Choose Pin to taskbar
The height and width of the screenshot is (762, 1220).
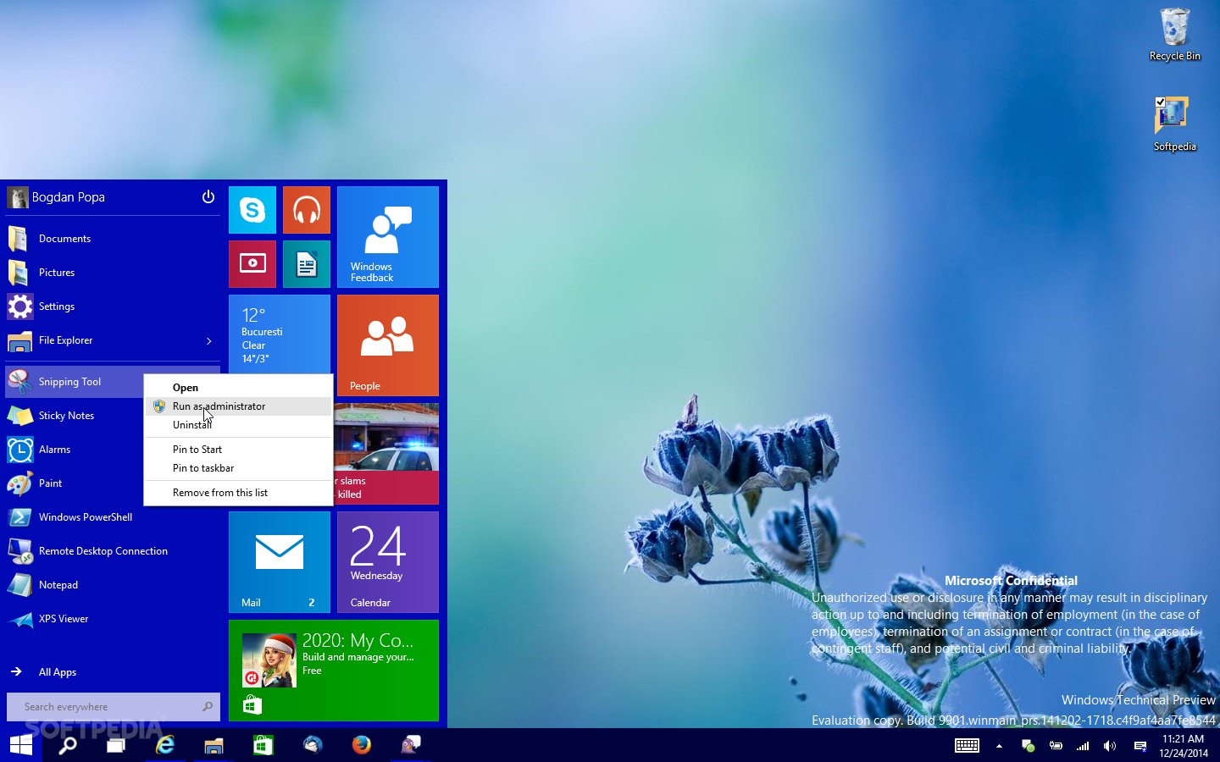coord(238,468)
